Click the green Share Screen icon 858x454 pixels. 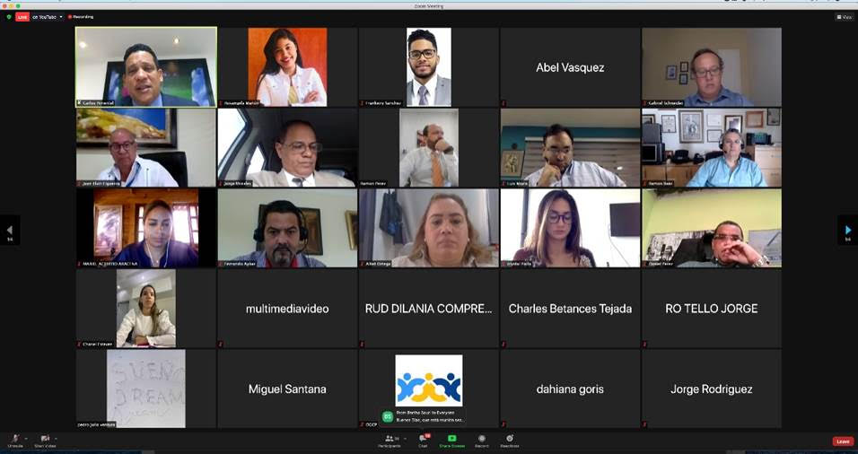(452, 438)
